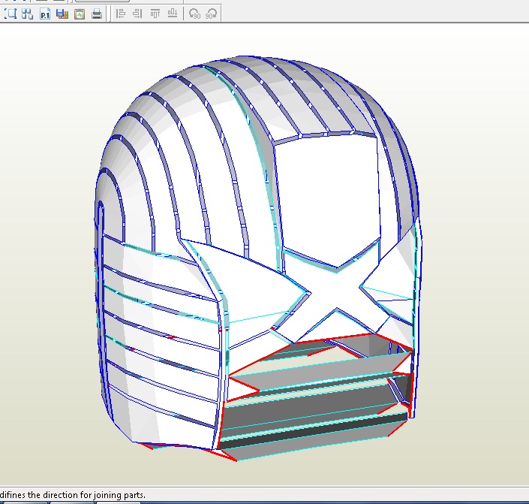Click the align right icon
The image size is (529, 504).
pos(137,14)
